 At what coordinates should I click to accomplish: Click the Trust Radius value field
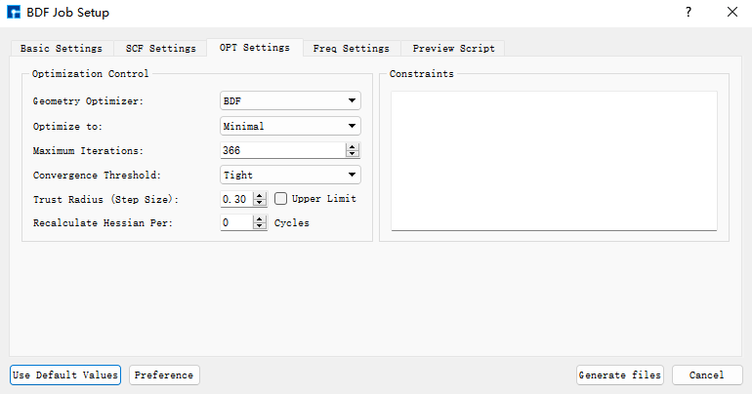[x=236, y=199]
